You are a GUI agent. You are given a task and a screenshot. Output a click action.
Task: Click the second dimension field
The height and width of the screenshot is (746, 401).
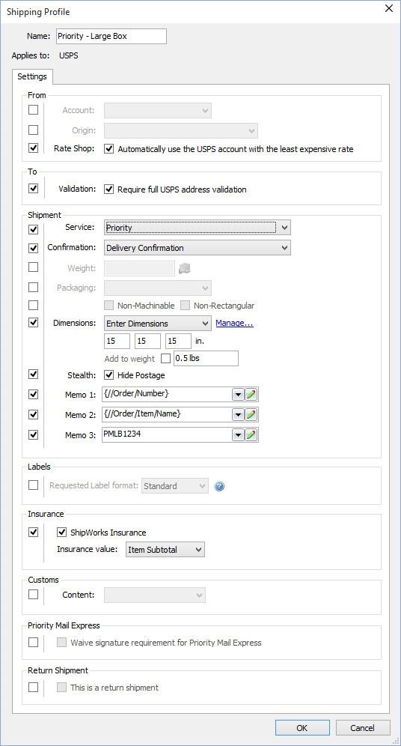click(148, 341)
